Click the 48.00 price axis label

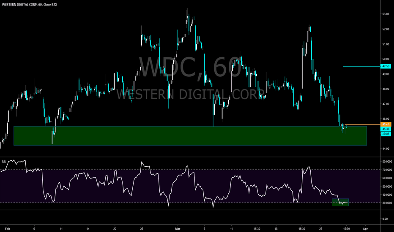tap(386, 89)
